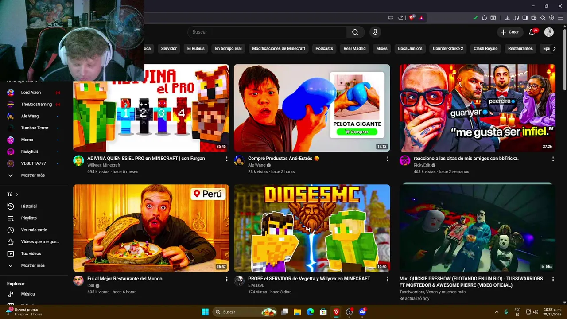Viewport: 567px width, 319px height.
Task: Open options menu for bbTrickz reaction video
Action: tap(553, 159)
